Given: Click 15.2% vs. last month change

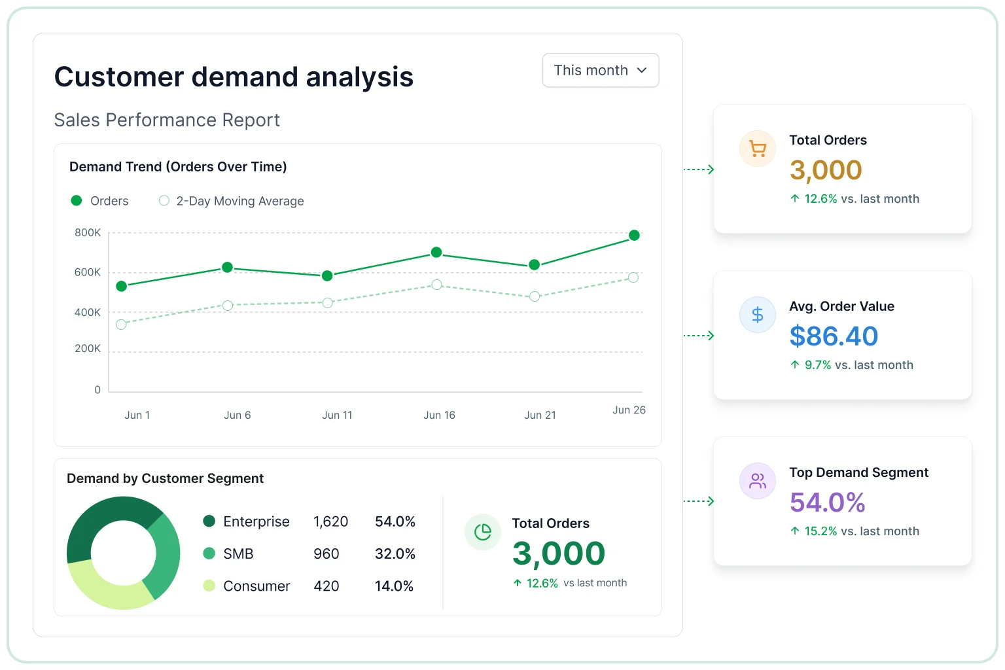Looking at the screenshot, I should [x=855, y=531].
